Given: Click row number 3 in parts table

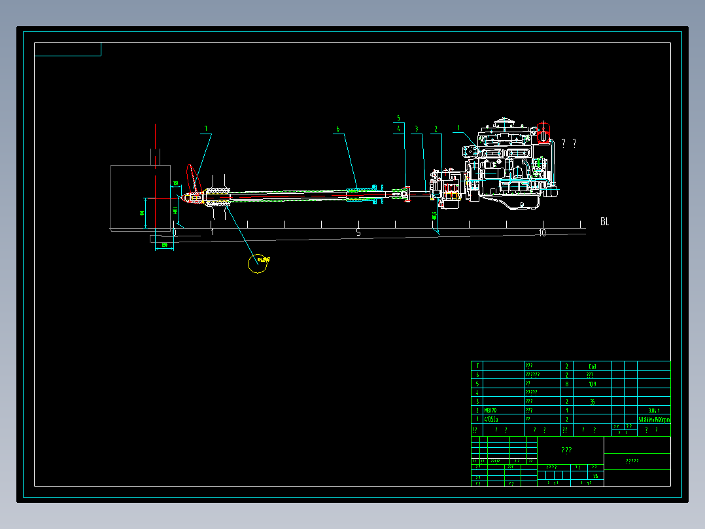Looking at the screenshot, I should click(x=477, y=401).
